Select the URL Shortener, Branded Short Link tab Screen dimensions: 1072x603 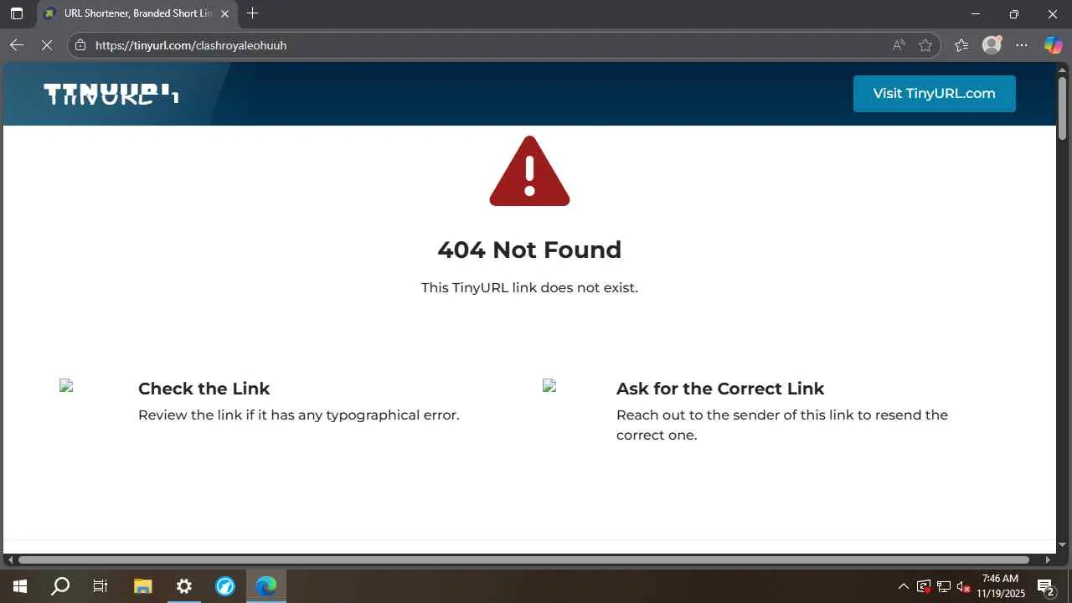pyautogui.click(x=137, y=13)
